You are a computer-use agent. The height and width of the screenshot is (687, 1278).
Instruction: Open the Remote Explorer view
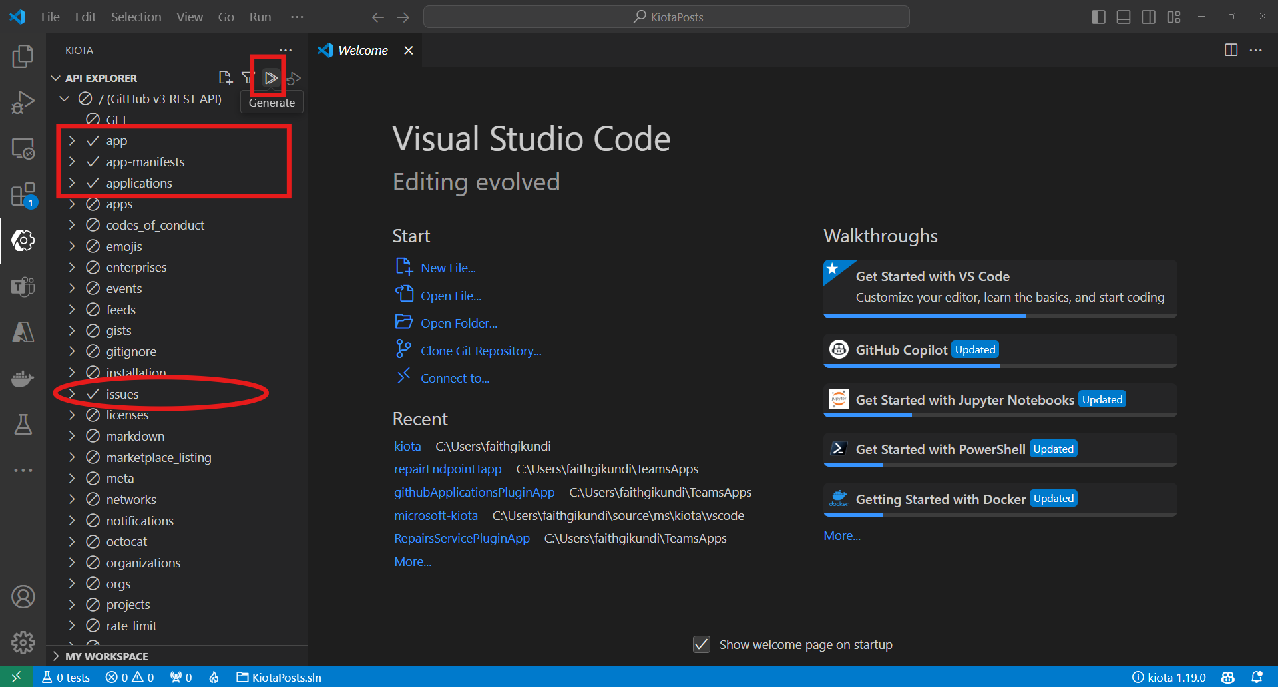click(x=23, y=149)
